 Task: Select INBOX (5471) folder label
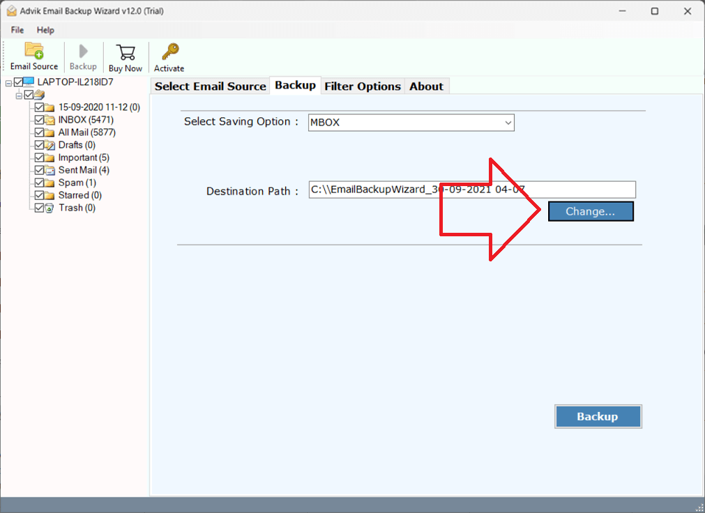point(86,120)
